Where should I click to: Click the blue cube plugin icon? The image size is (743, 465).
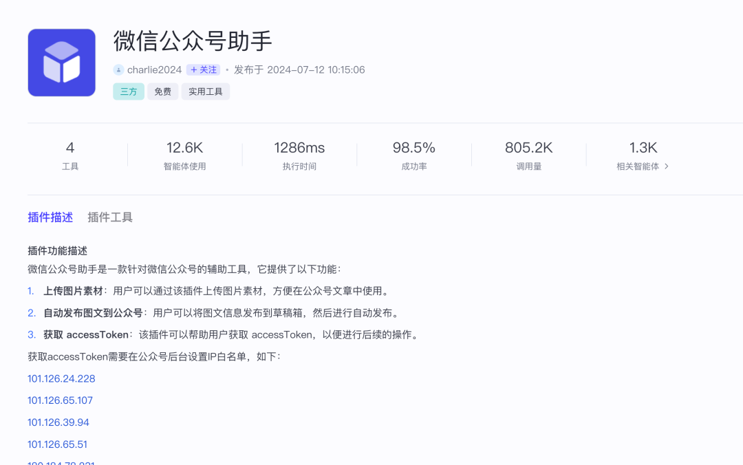(x=61, y=63)
